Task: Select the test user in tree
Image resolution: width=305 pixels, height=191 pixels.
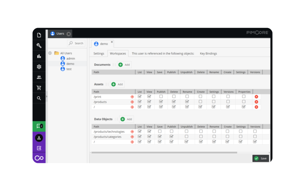Action: (69, 69)
